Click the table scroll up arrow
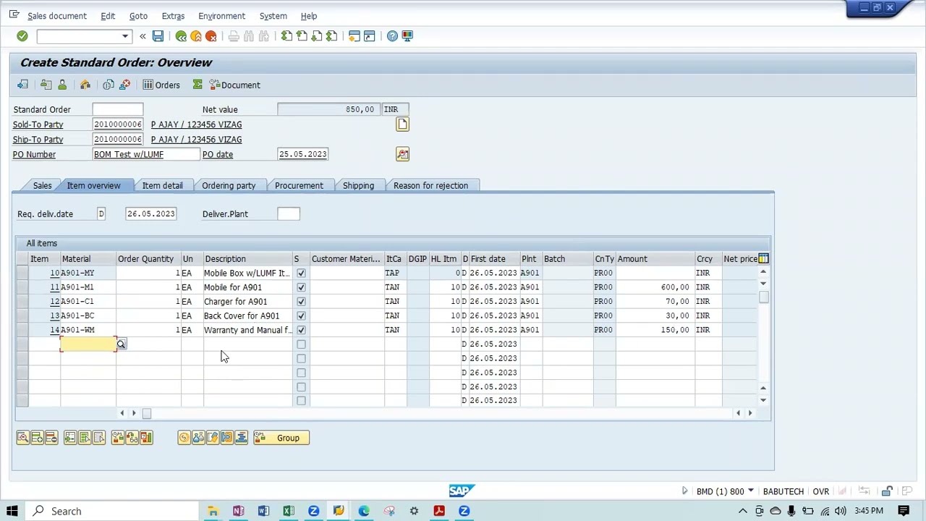 pyautogui.click(x=763, y=272)
